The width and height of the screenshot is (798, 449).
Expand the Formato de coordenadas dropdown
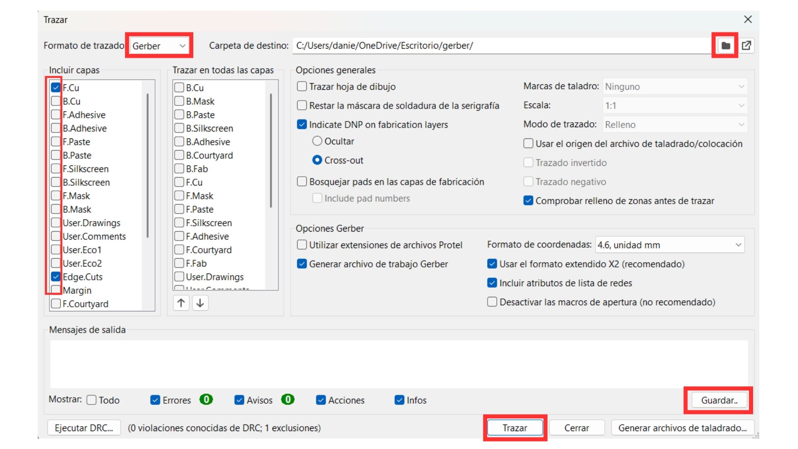coord(669,245)
